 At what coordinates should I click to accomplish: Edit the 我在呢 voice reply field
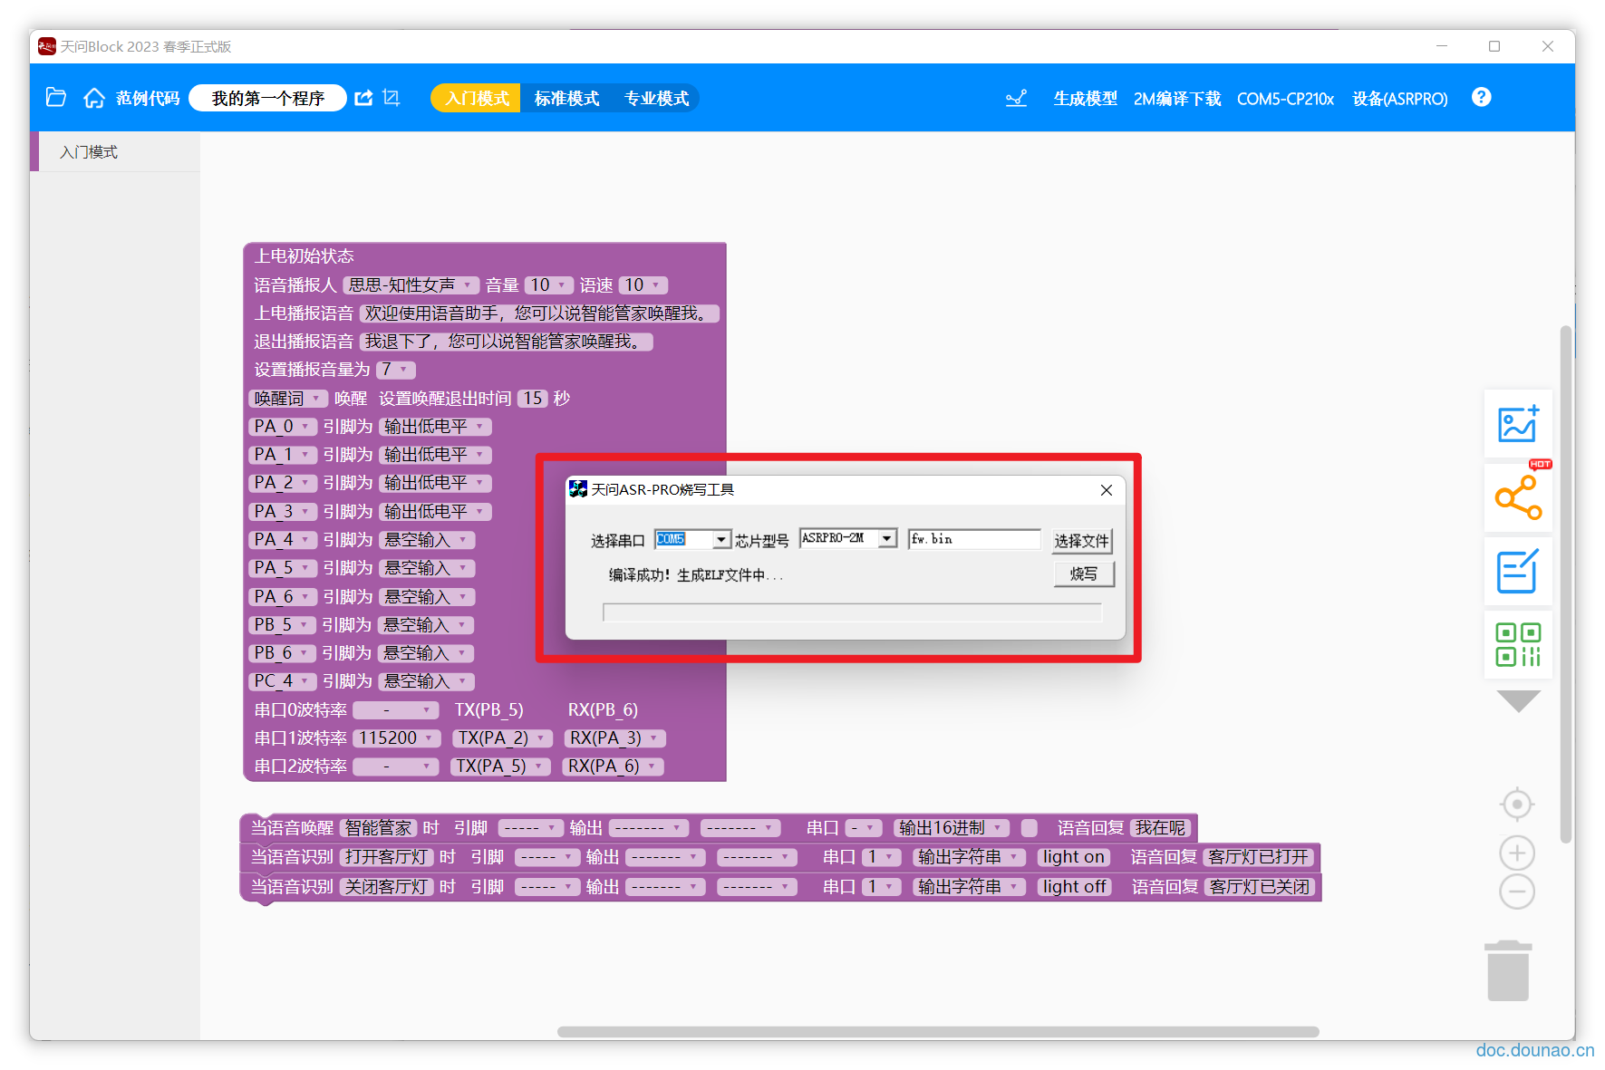[1160, 828]
